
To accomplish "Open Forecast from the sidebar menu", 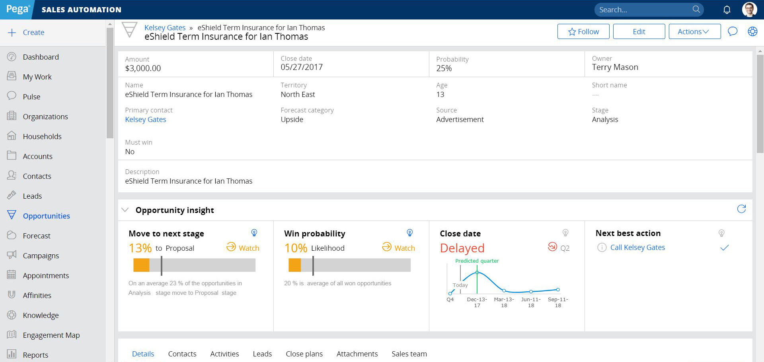I will tap(37, 236).
